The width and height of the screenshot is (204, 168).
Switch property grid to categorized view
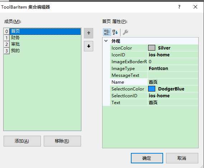point(107,32)
